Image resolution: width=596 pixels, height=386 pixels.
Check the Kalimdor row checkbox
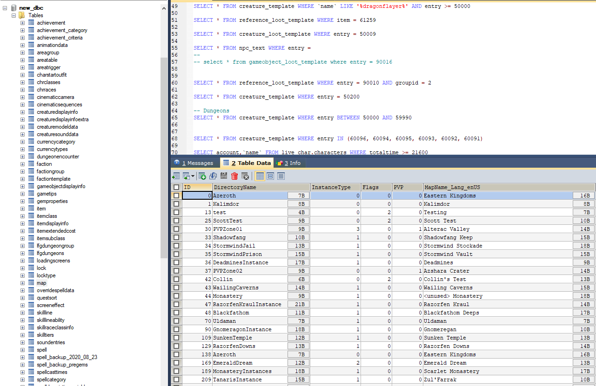pos(176,204)
